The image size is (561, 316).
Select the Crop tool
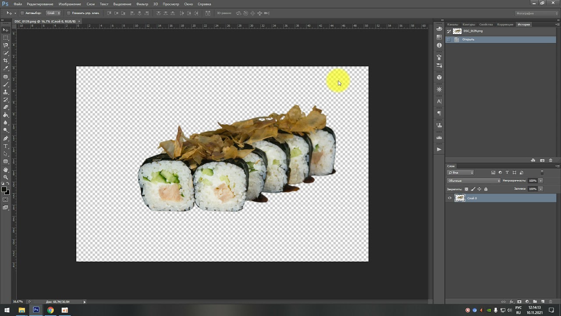point(6,61)
